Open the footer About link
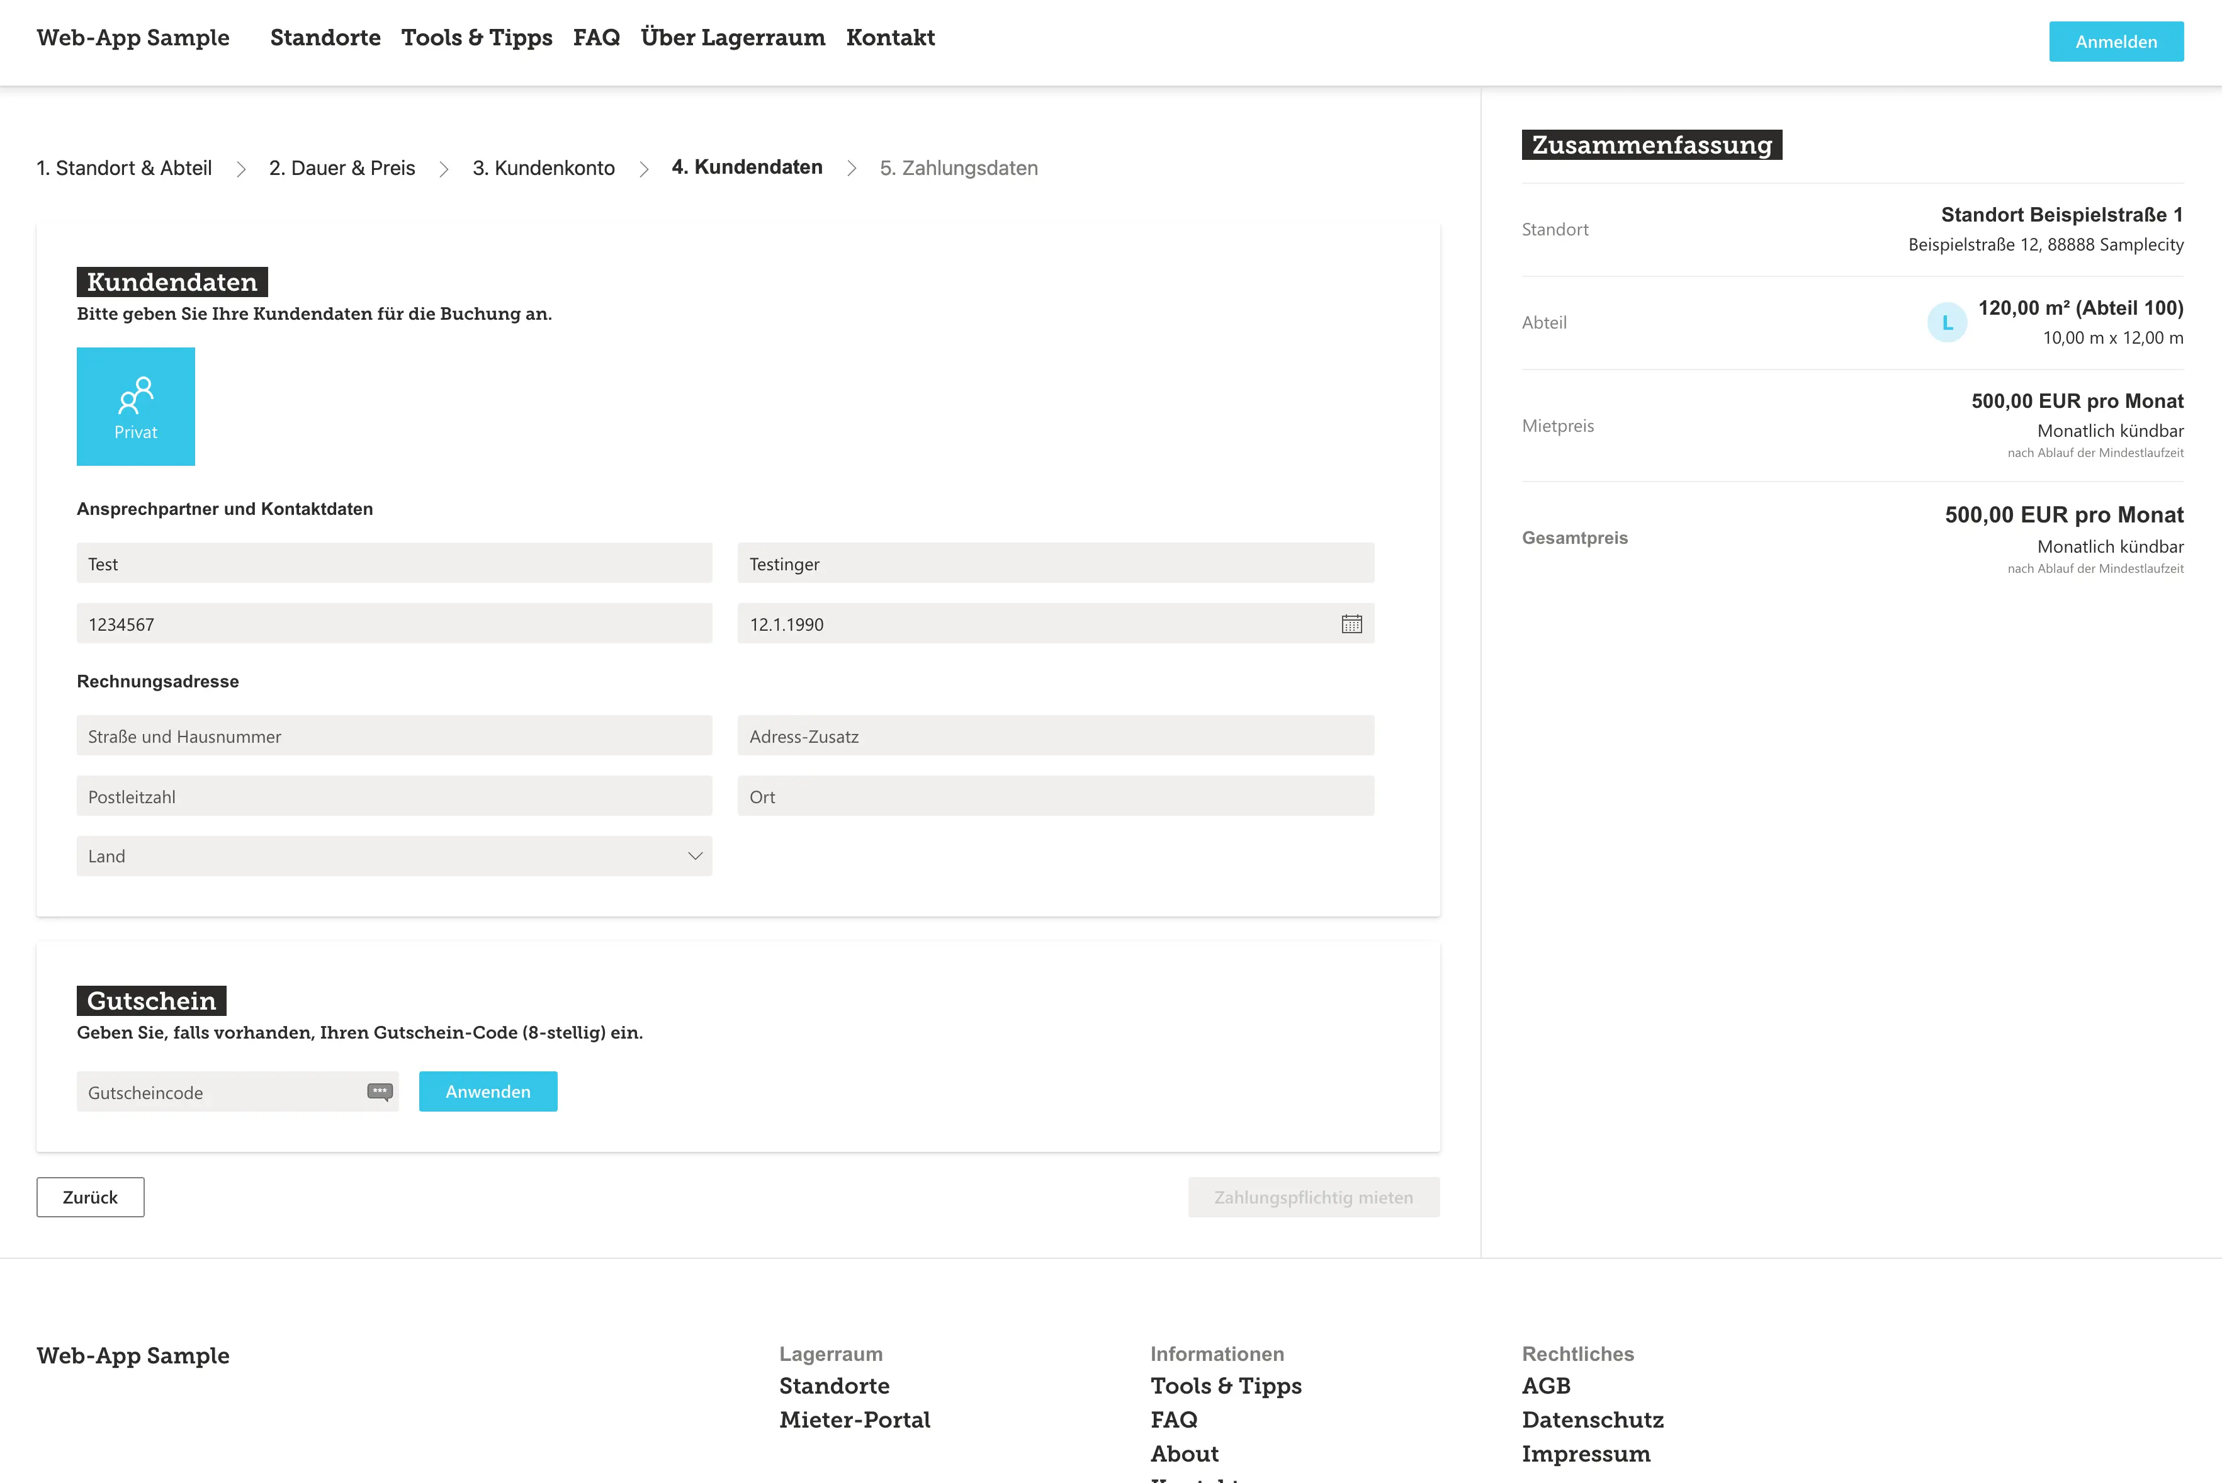 pyautogui.click(x=1185, y=1455)
